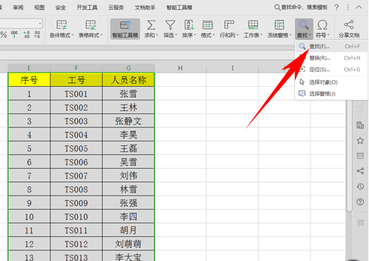Screen dimensions: 369x261
Task: Select column I header
Action: click(232, 68)
